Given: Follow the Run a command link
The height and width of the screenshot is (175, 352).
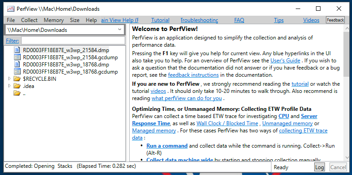Looking at the screenshot, I should point(167,146).
